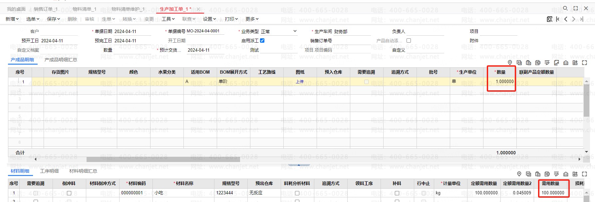
Task: Toggle the 产品自动添 checkbox
Action: click(409, 40)
